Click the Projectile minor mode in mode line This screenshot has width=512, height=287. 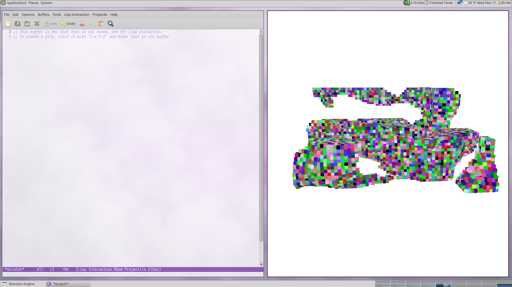135,269
